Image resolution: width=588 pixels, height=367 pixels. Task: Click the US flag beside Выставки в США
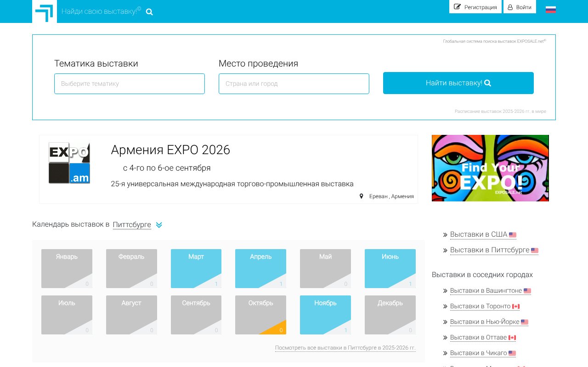(x=513, y=234)
